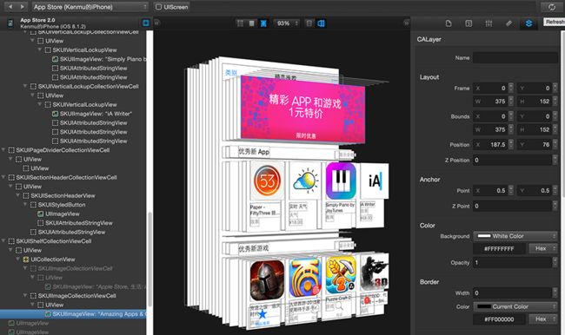565x335 pixels.
Task: Switch canvas to flat 2D view
Action: 309,23
